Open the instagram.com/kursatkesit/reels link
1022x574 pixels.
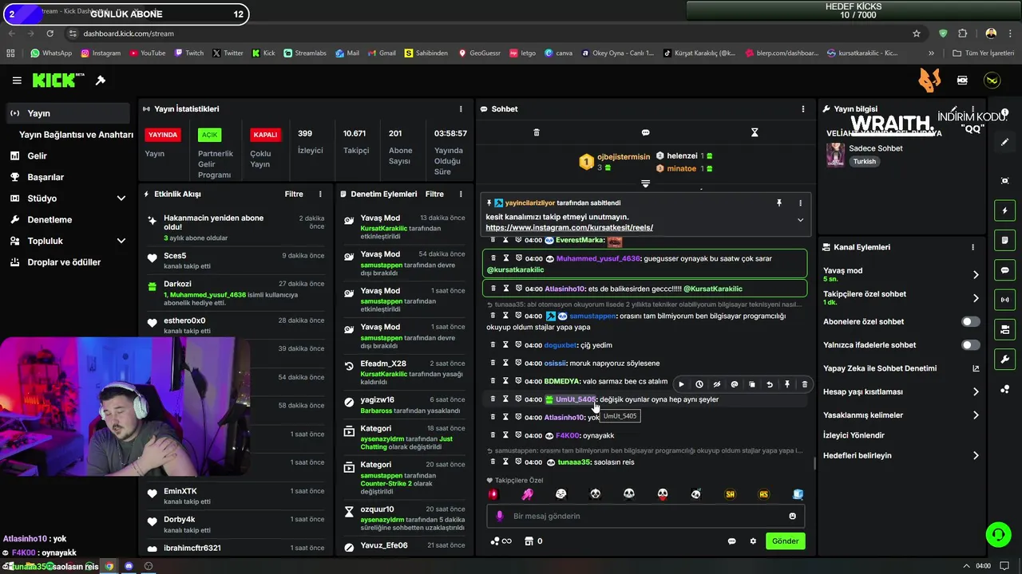coord(569,228)
